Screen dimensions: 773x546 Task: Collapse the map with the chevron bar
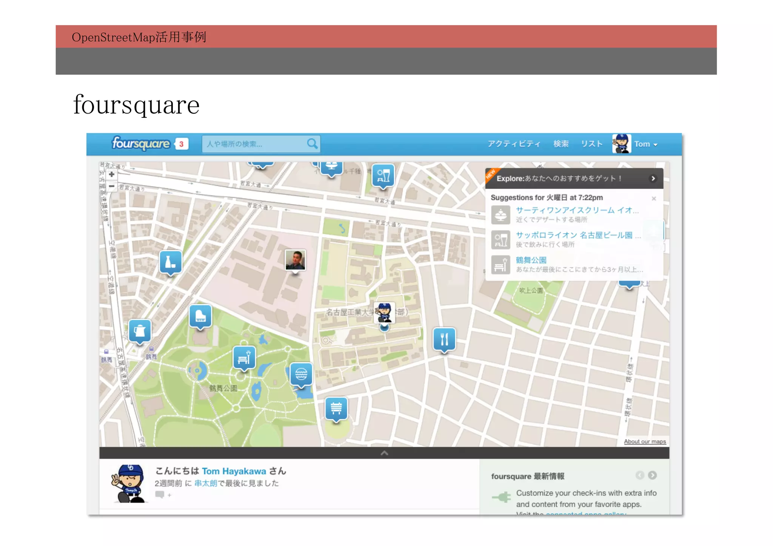point(384,453)
